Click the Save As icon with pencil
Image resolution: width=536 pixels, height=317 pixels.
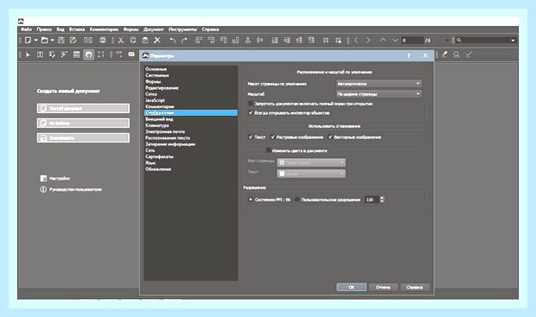point(73,41)
